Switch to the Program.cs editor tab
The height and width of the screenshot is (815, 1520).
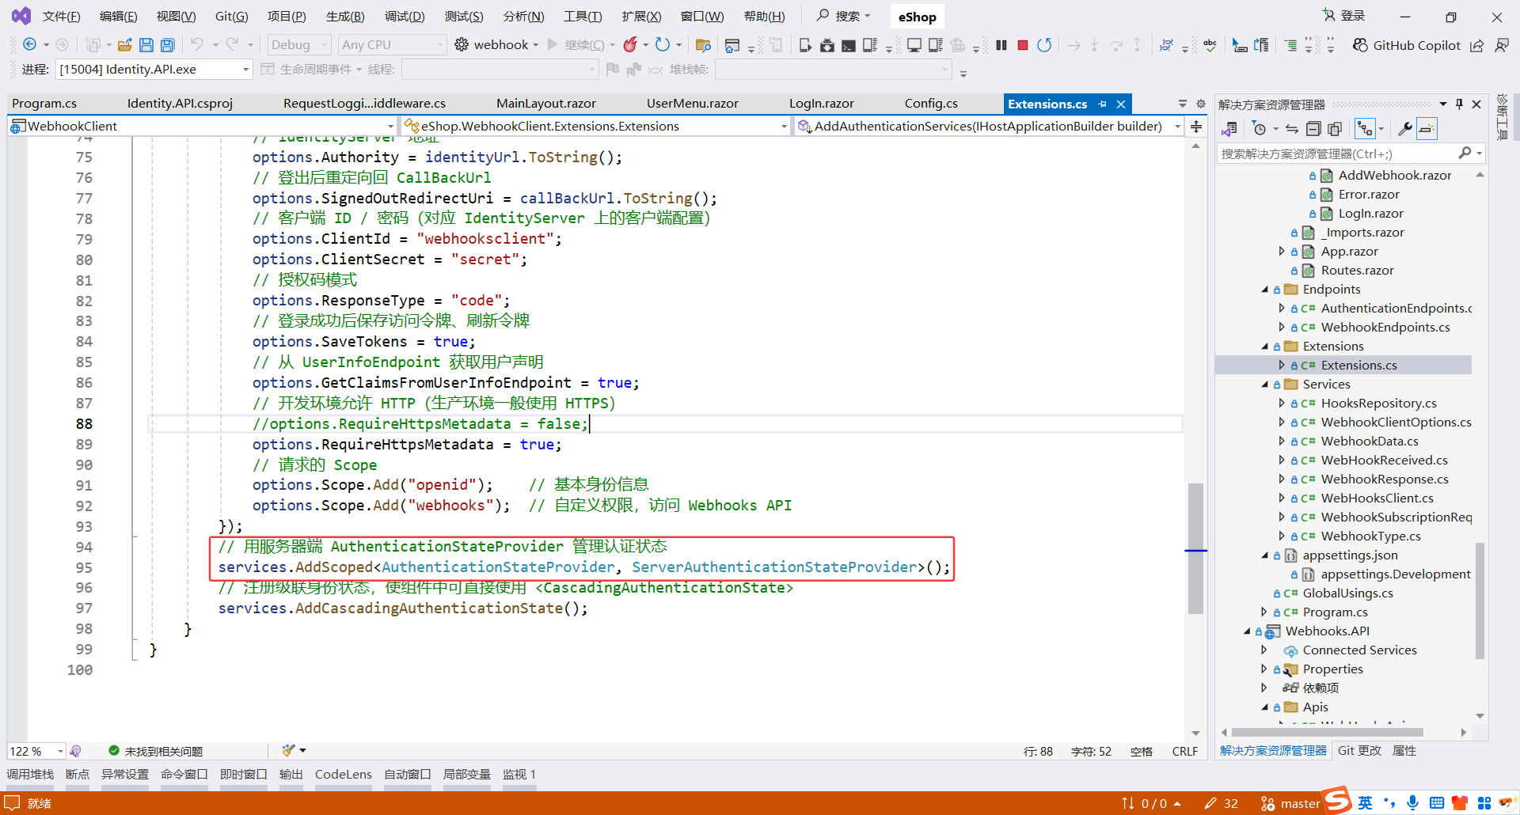coord(44,104)
